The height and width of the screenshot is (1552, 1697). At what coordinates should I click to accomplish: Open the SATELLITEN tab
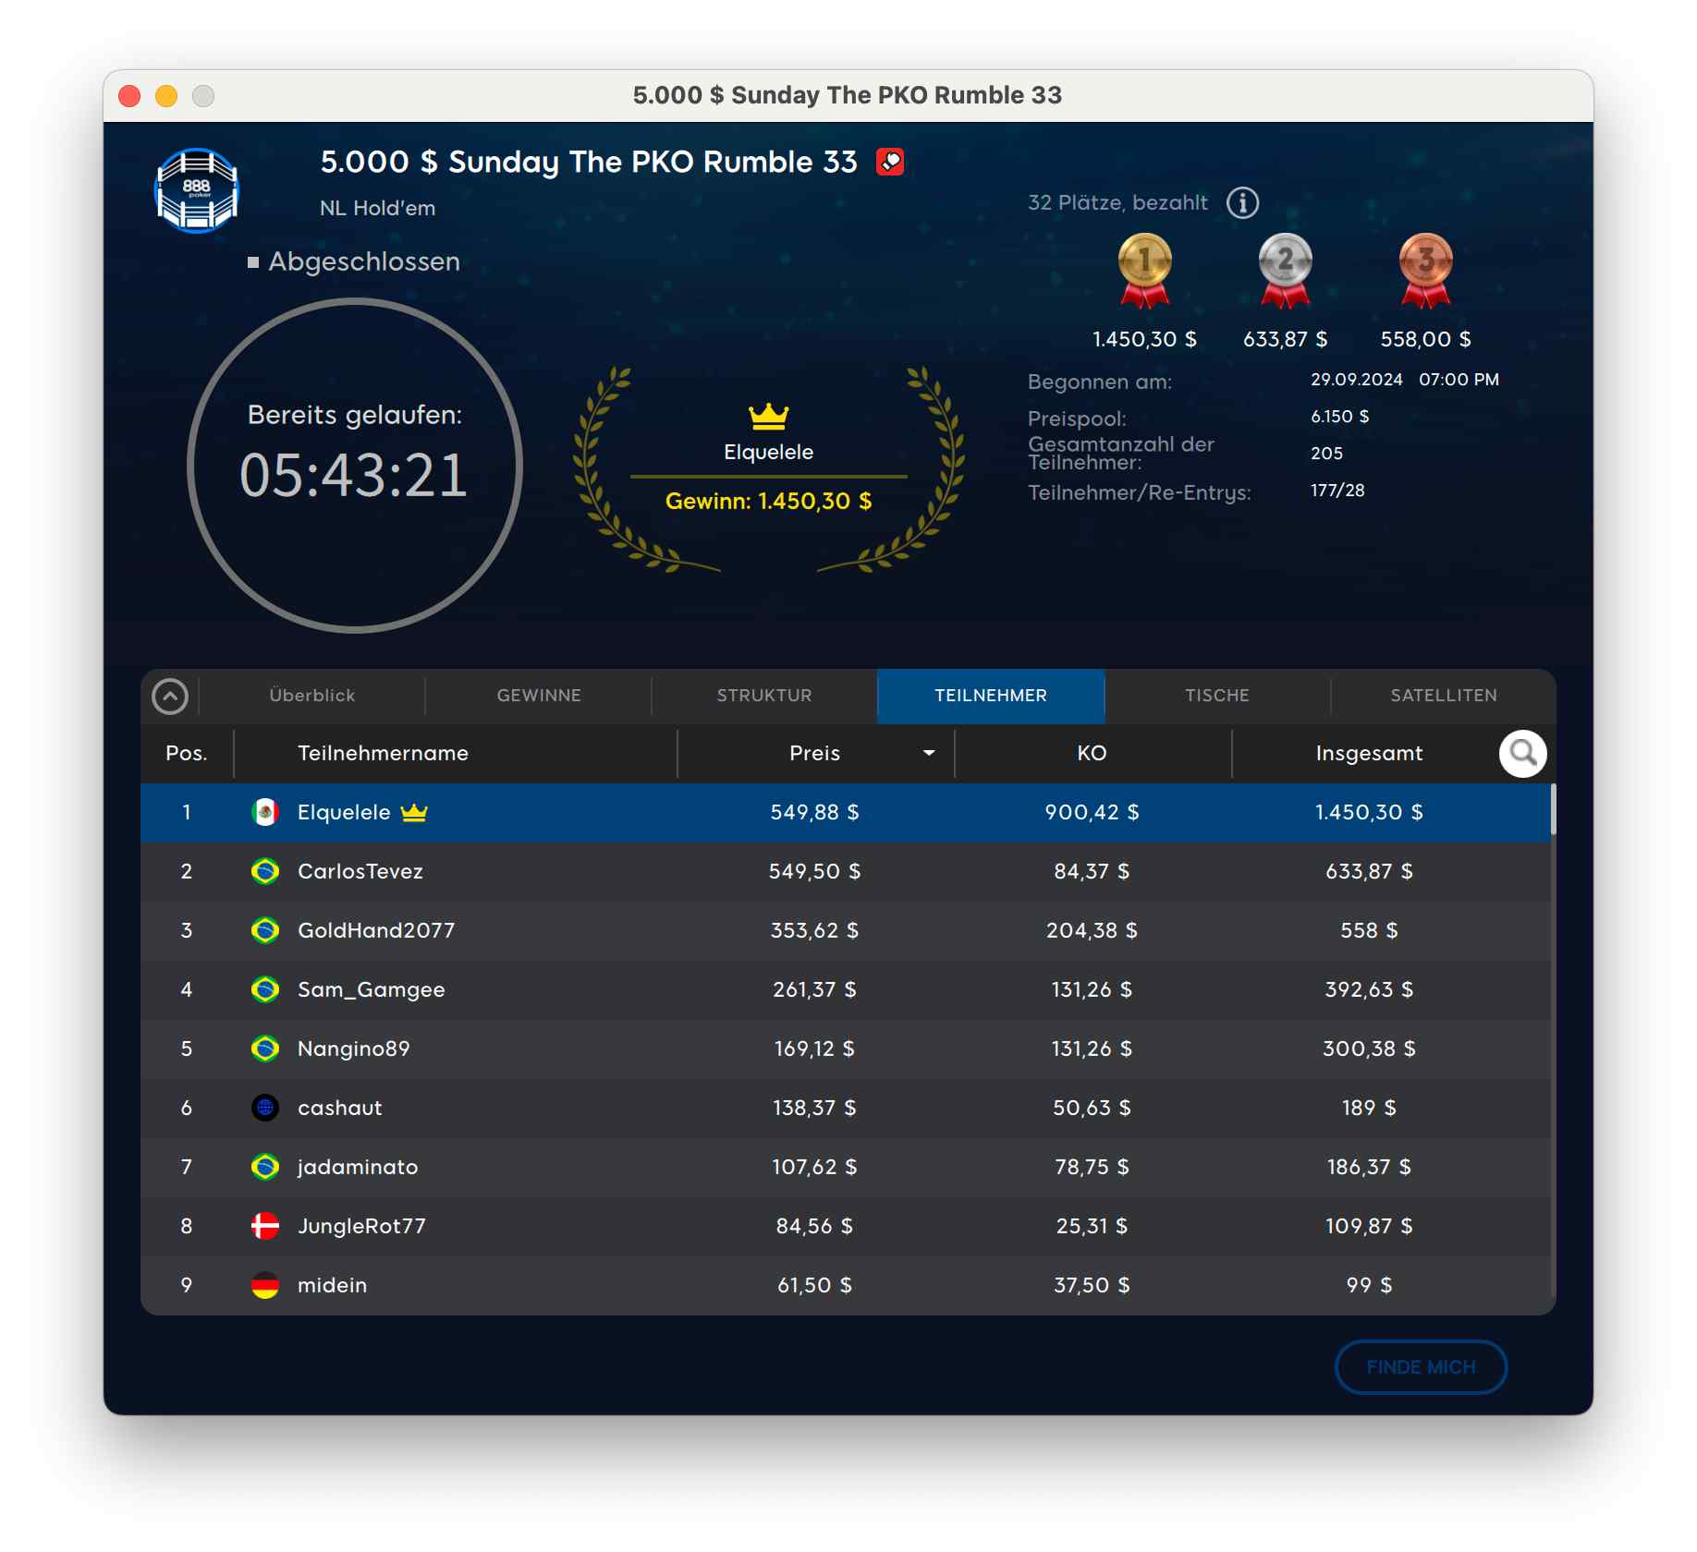tap(1443, 696)
